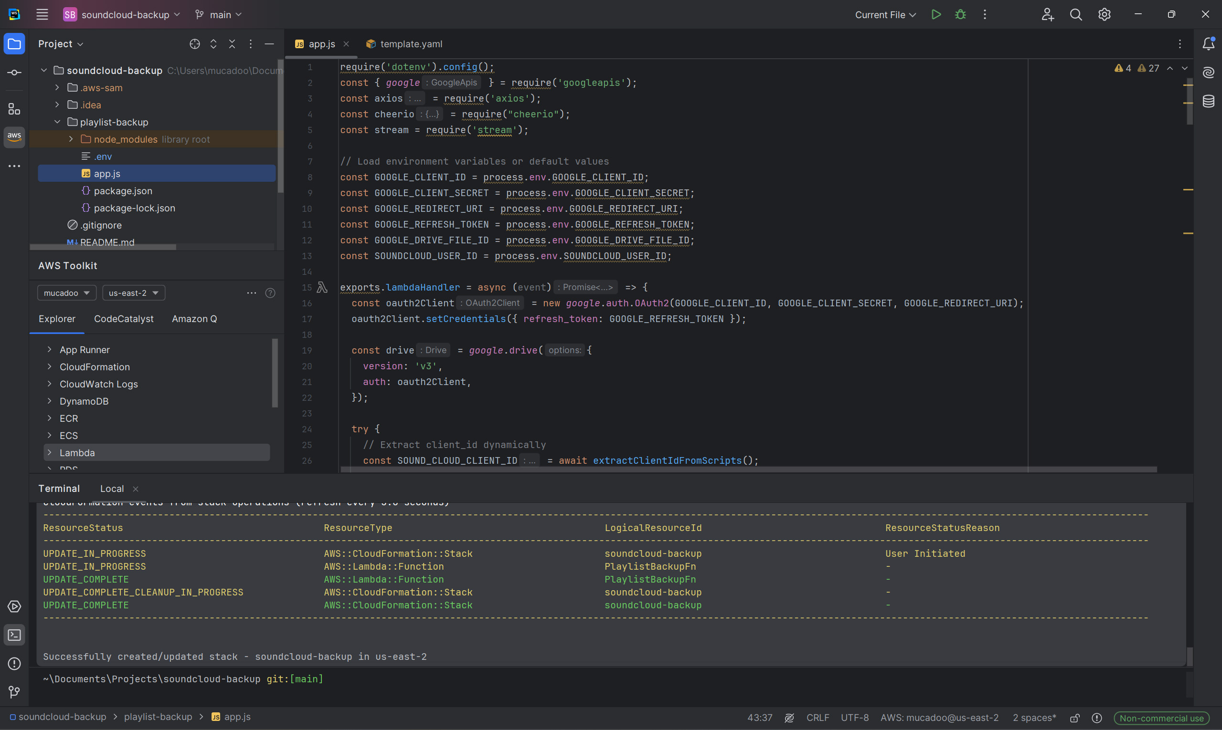The height and width of the screenshot is (730, 1222).
Task: Toggle the read-only lock icon in status bar
Action: tap(1075, 718)
